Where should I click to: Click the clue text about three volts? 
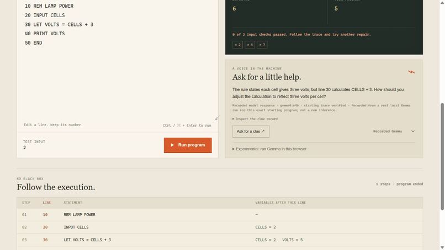318,93
